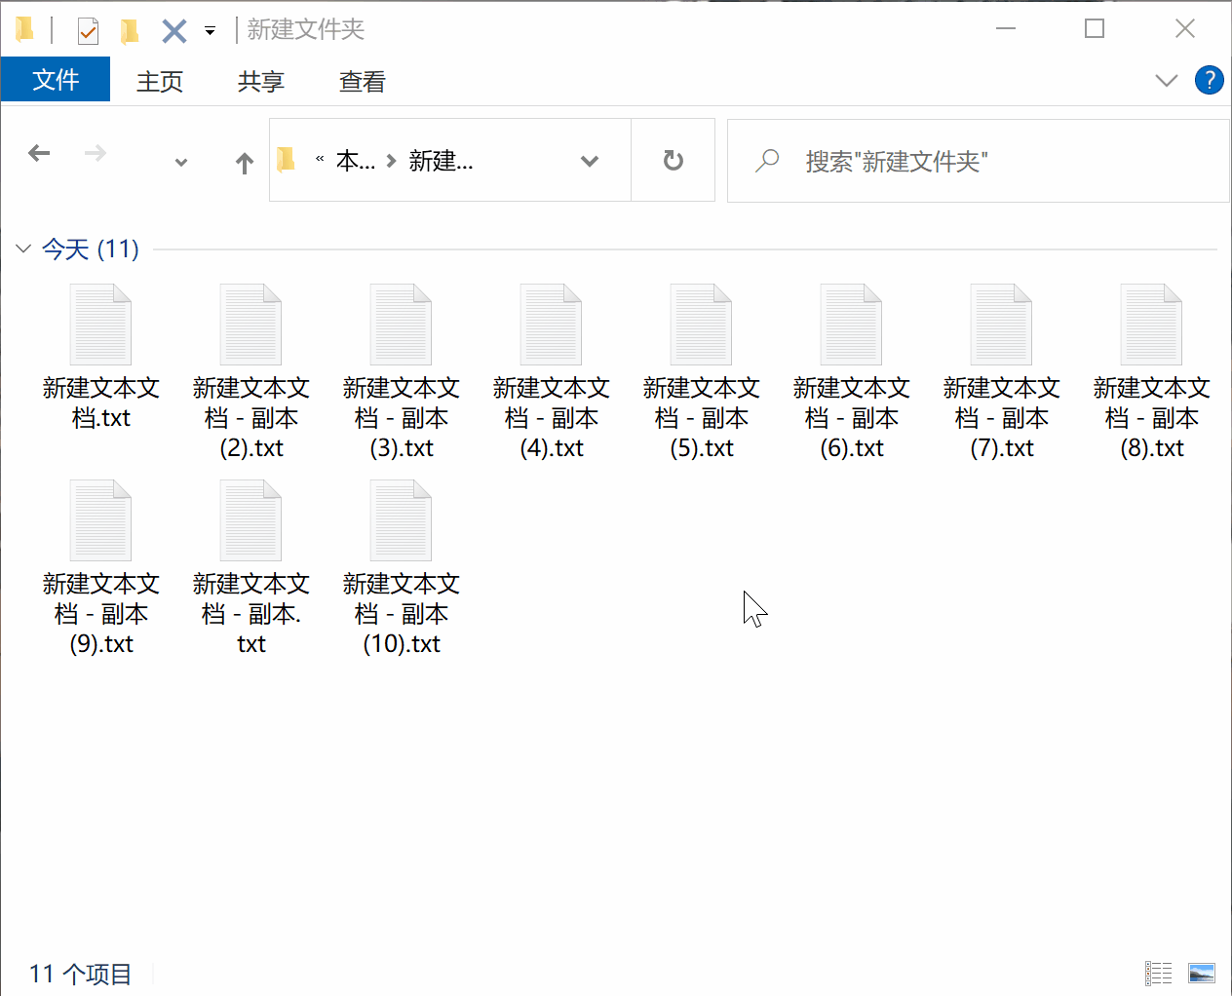The width and height of the screenshot is (1232, 996).
Task: Click the Delete X icon in title bar
Action: [173, 31]
